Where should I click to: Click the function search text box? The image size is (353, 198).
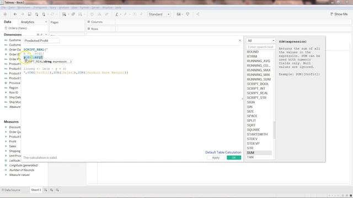point(260,47)
